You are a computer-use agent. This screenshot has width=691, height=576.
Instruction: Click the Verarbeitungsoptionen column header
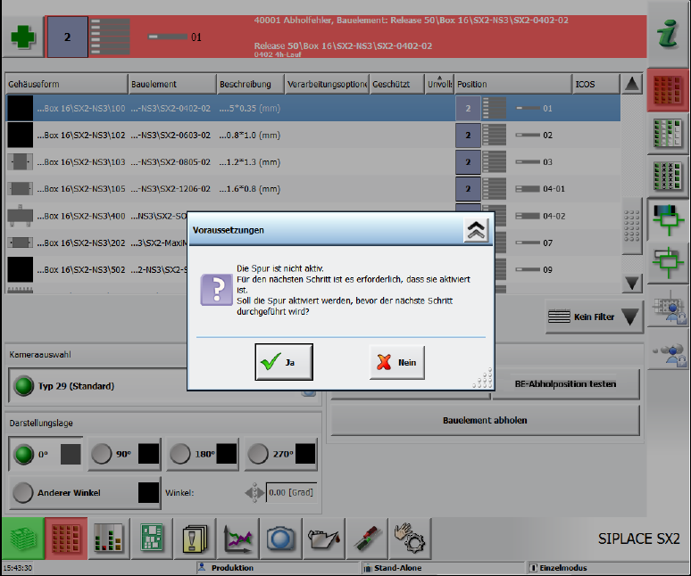pyautogui.click(x=327, y=84)
